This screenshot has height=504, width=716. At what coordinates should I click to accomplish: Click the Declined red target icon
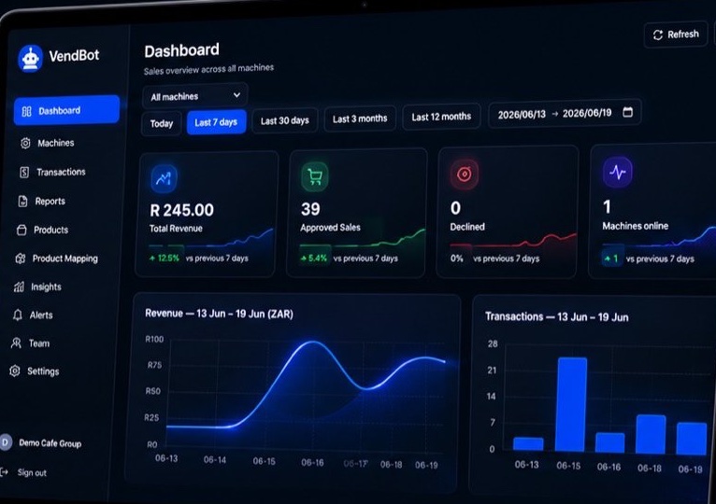click(x=465, y=175)
